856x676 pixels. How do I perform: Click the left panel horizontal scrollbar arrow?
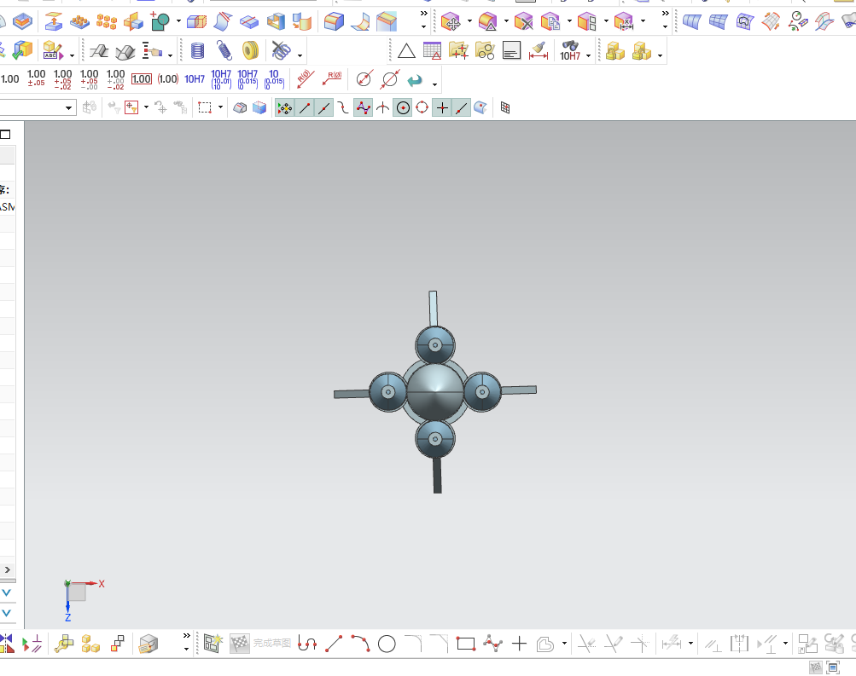pyautogui.click(x=8, y=569)
